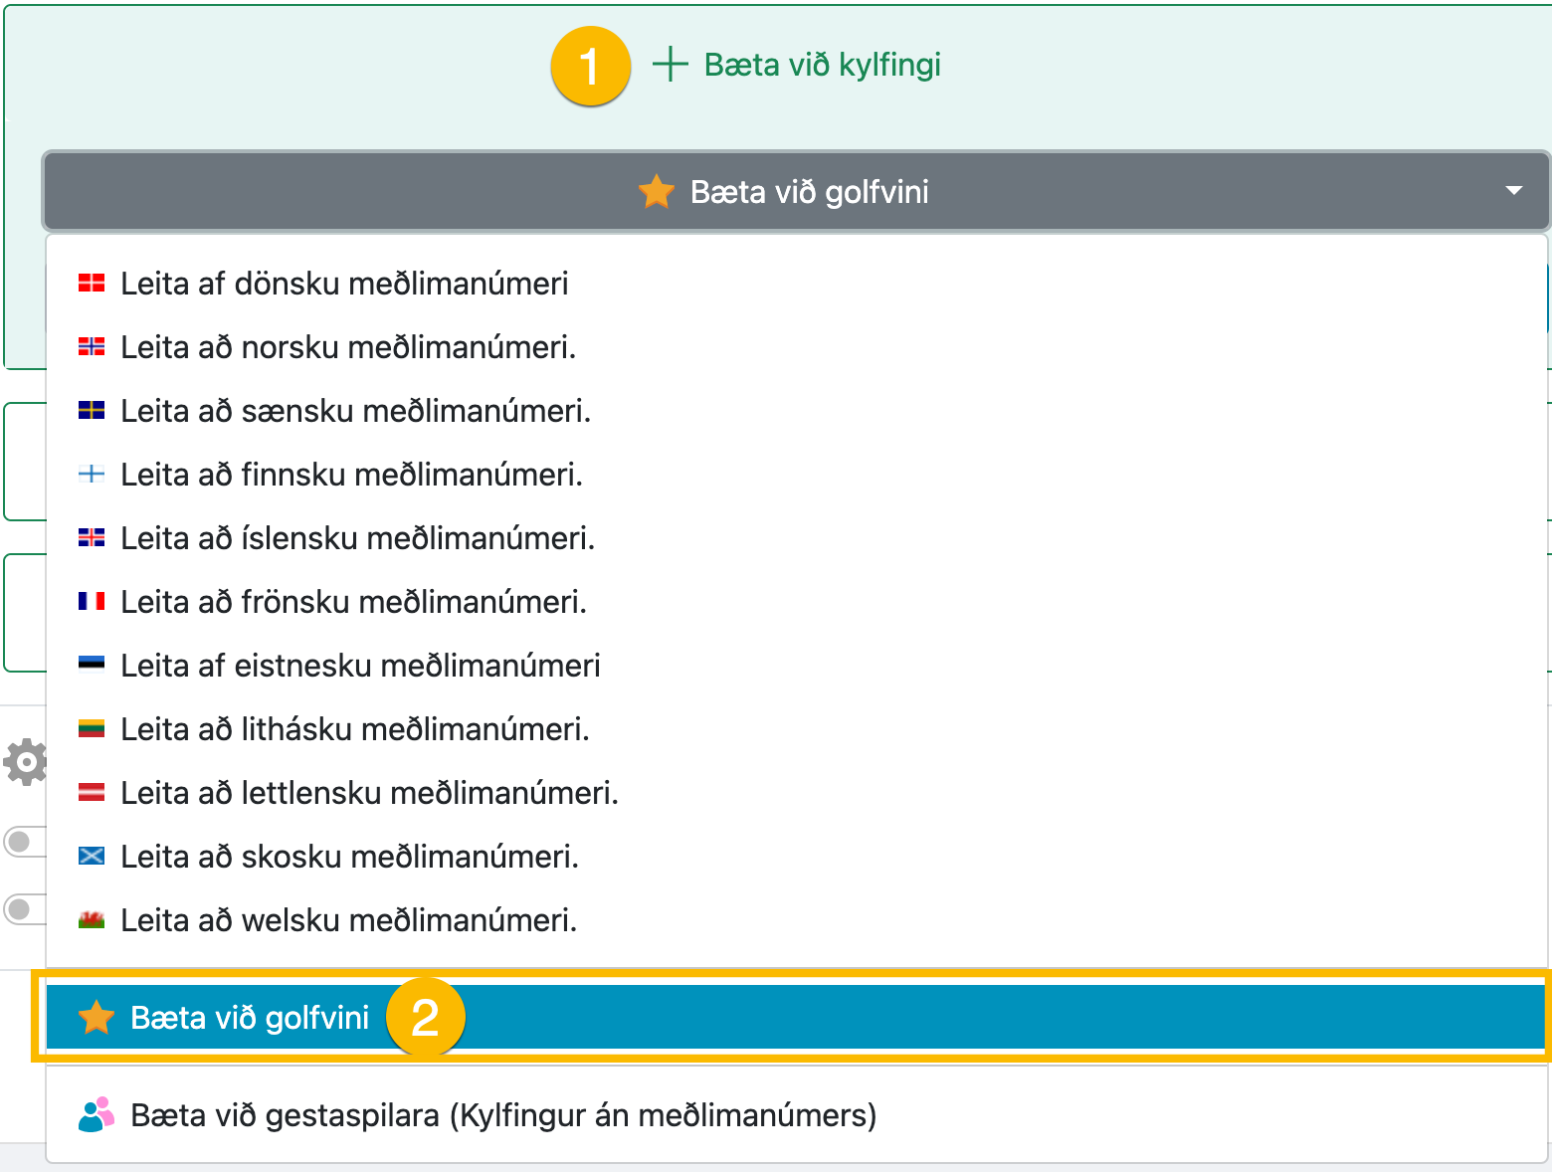Choose 'Leita að lettlensku meðlimanúmeri'
The width and height of the screenshot is (1552, 1172).
click(x=369, y=793)
